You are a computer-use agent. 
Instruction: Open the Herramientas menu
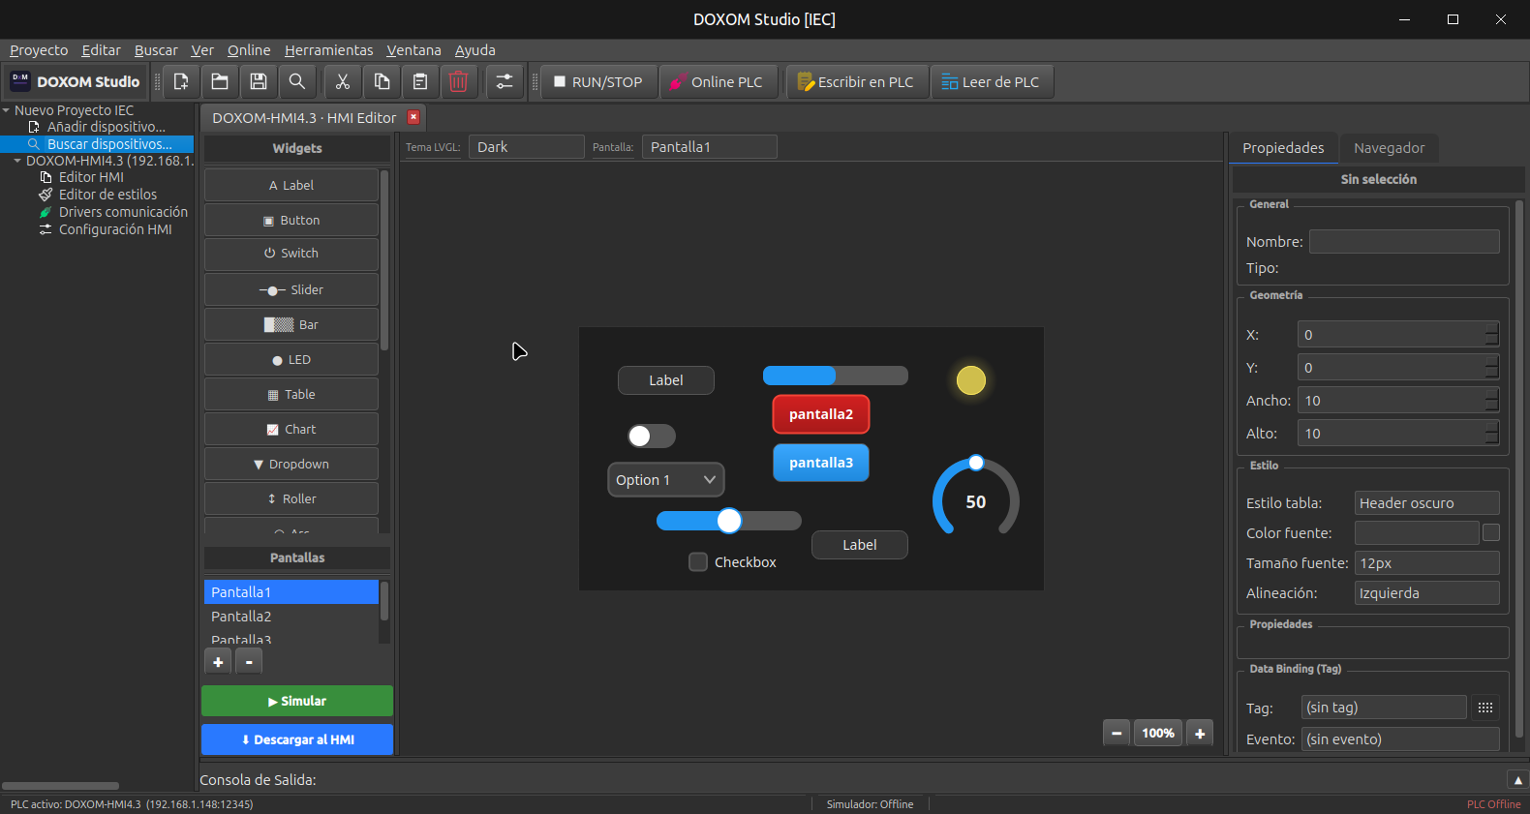[x=328, y=50]
